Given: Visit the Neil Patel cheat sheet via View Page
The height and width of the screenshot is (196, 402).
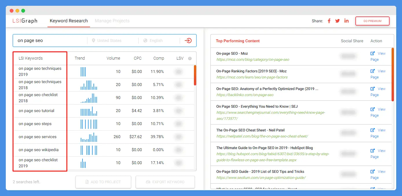Looking at the screenshot, I should (378, 133).
